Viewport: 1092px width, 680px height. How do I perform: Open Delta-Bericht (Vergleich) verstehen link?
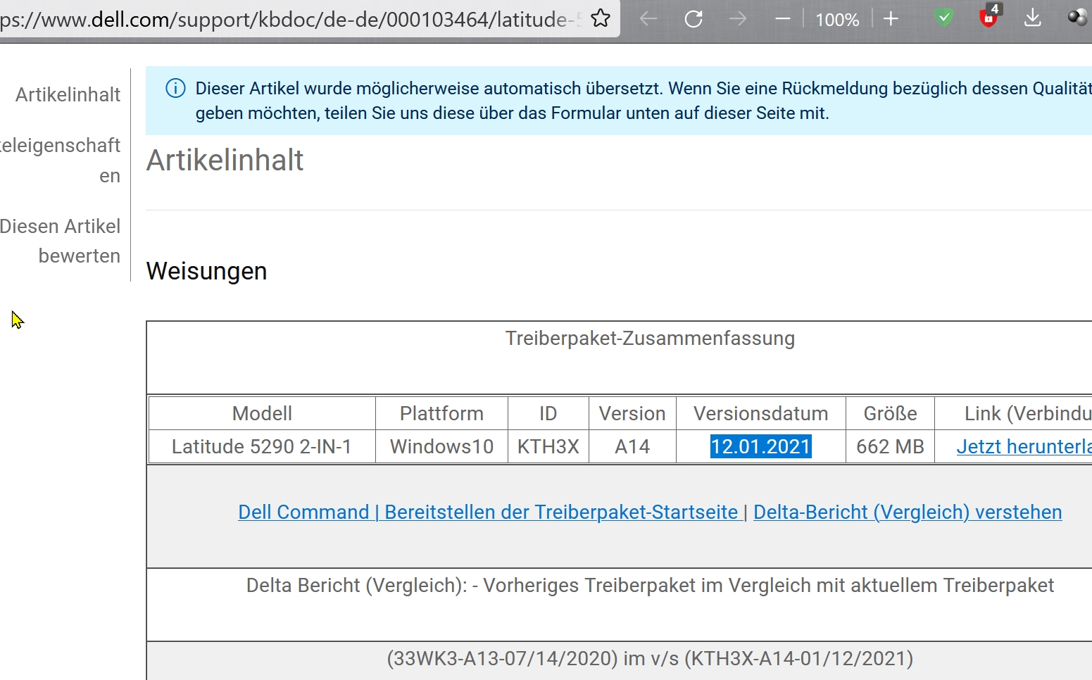click(908, 512)
